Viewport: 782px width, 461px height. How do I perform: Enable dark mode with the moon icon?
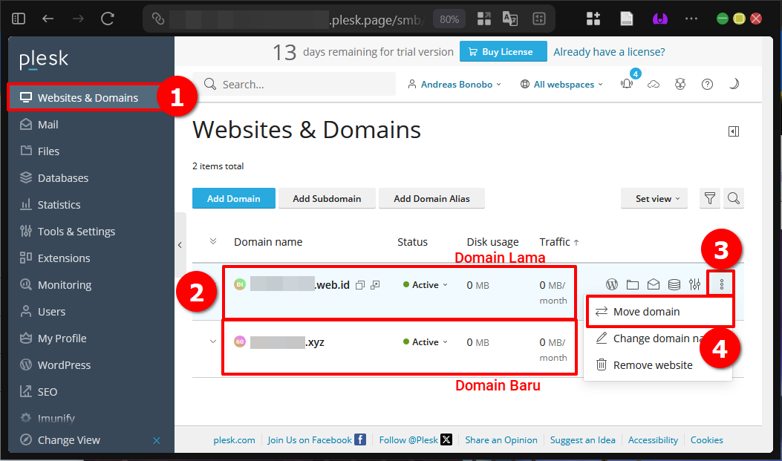pyautogui.click(x=734, y=84)
